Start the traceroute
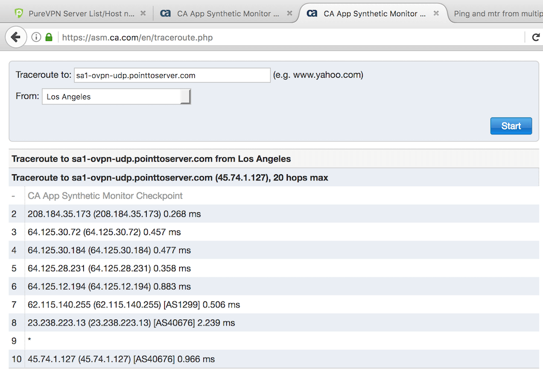Image resolution: width=543 pixels, height=372 pixels. (511, 126)
